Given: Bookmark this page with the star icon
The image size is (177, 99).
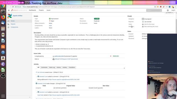Looking at the screenshot, I should point(155,7).
